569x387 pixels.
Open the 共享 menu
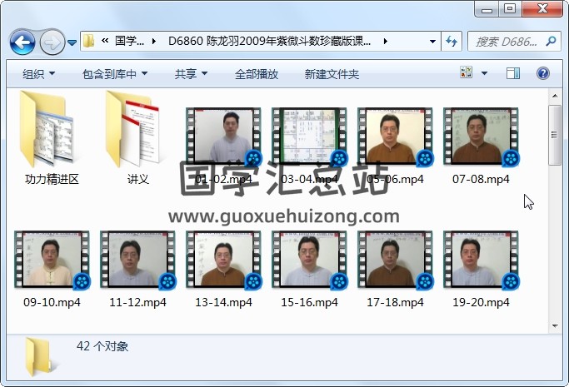[190, 74]
